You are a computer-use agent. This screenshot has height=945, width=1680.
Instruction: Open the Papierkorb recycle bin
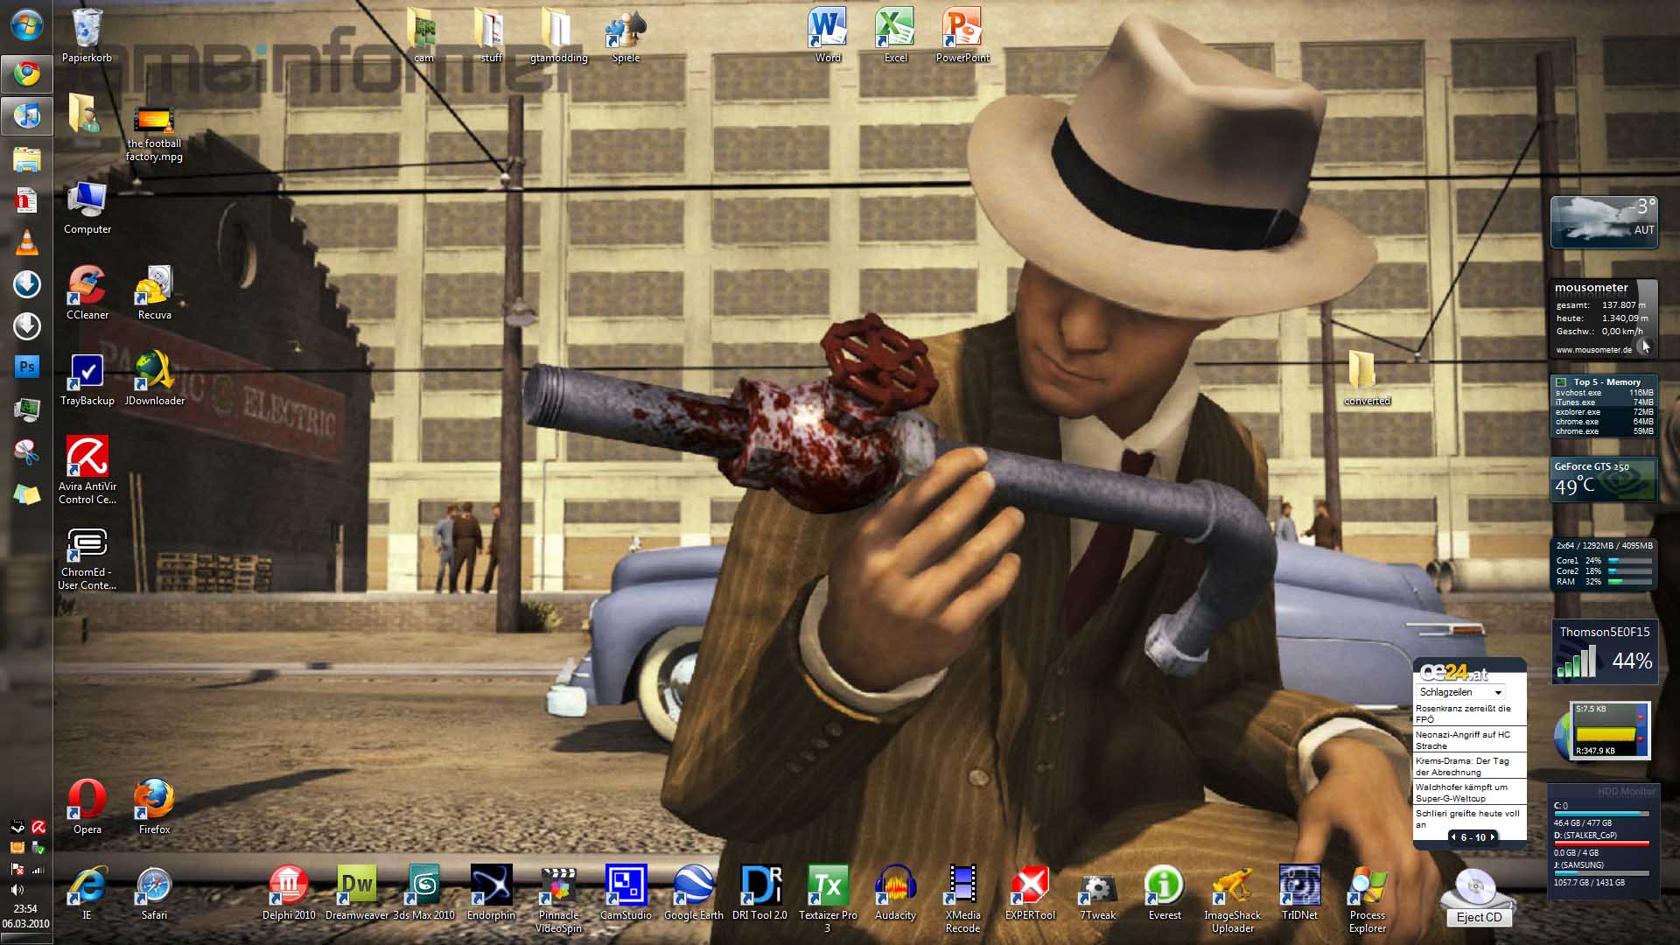pos(87,35)
